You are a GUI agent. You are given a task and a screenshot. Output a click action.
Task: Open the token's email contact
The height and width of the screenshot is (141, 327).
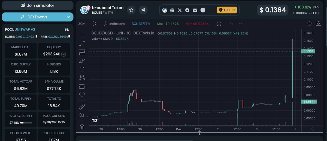[195, 10]
